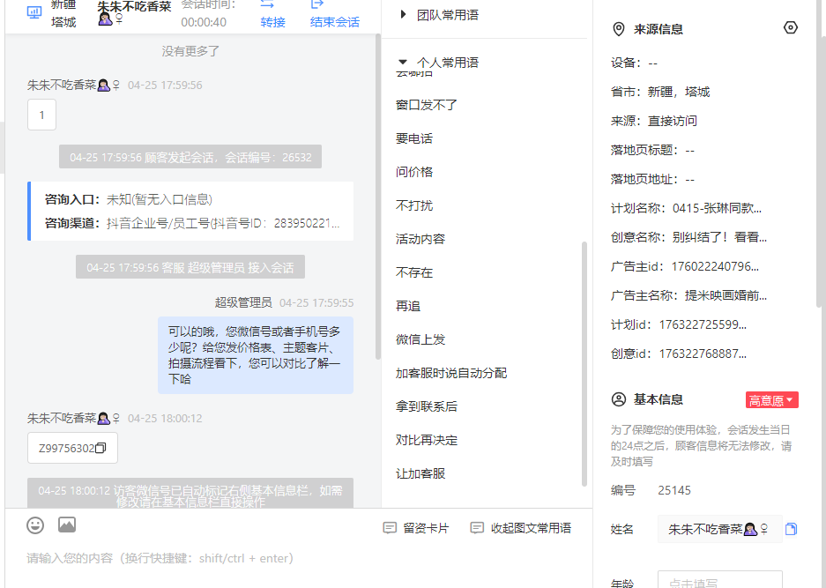Click the 留资卡片 button
This screenshot has width=826, height=588.
point(416,528)
